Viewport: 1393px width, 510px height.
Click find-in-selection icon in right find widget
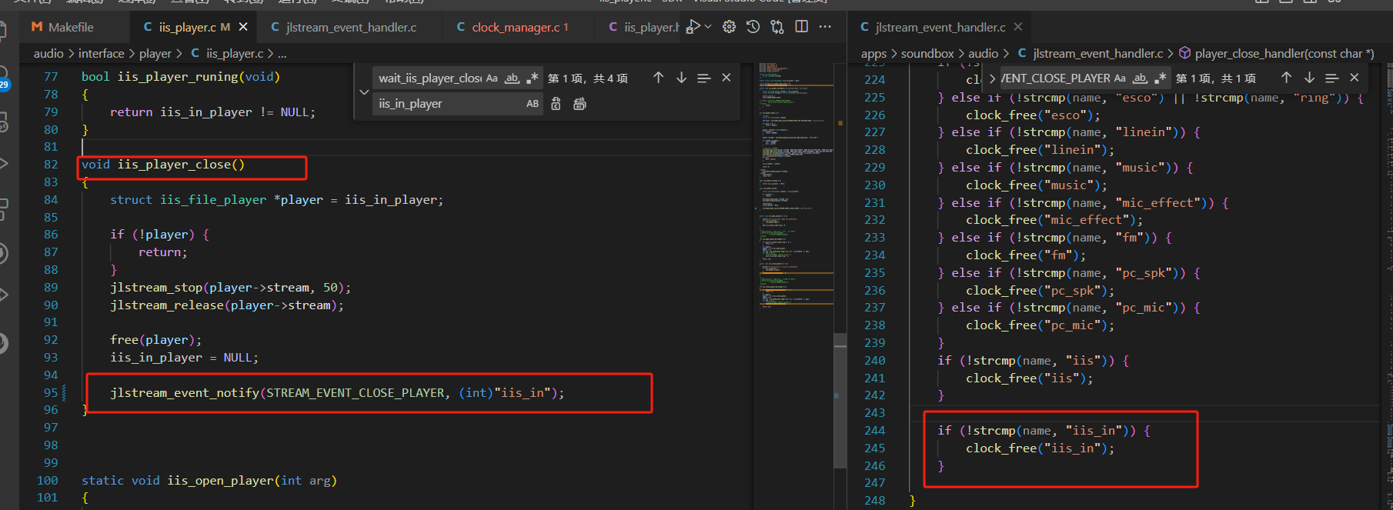[x=1332, y=78]
